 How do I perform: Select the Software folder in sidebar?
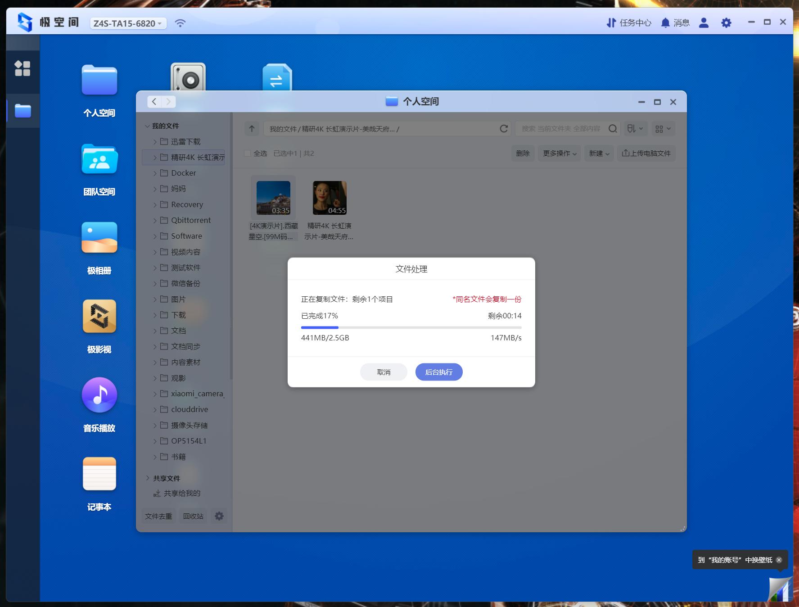tap(186, 236)
